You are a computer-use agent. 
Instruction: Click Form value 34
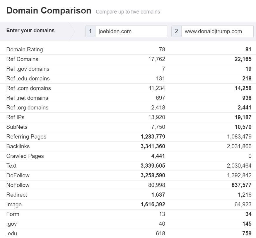[248, 214]
